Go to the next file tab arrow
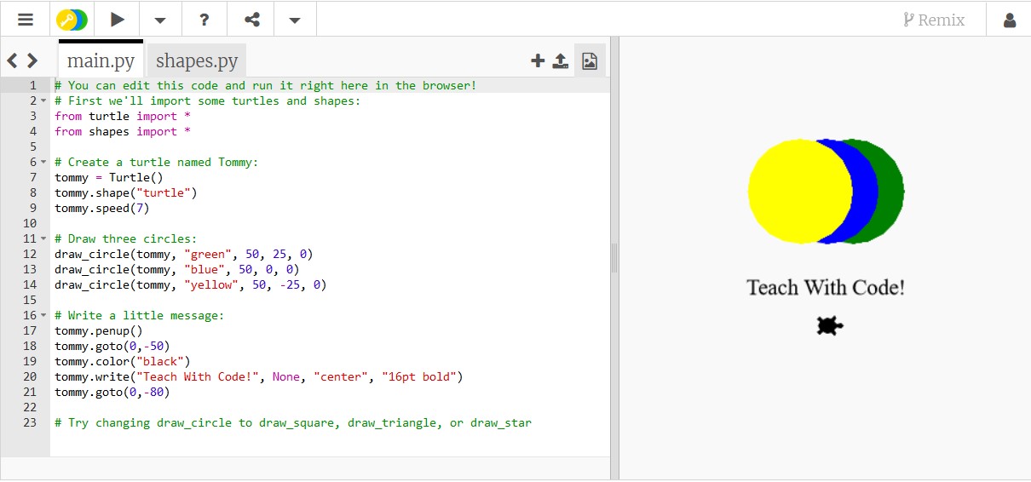Viewport: 1031px width, 482px height. tap(32, 60)
